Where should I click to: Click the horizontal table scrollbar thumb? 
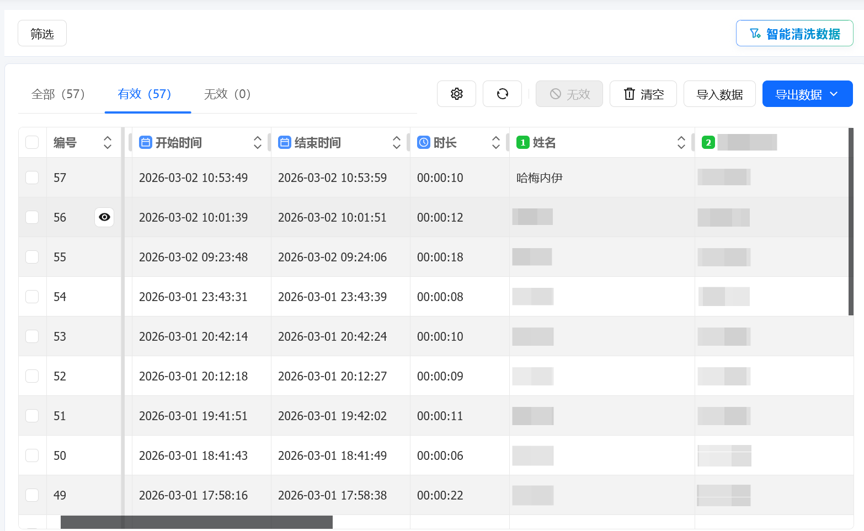196,522
